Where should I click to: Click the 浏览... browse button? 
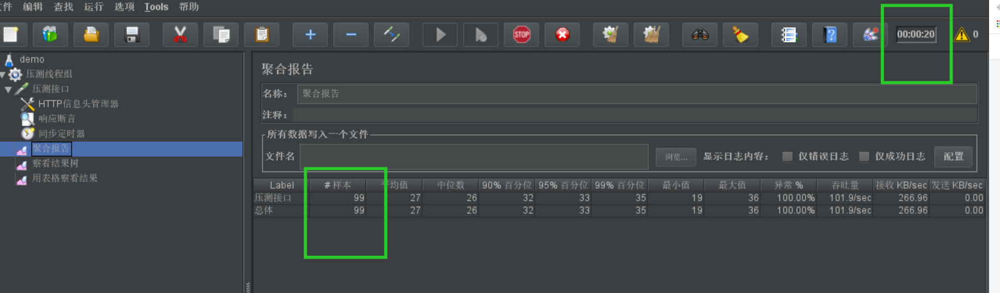coord(676,156)
